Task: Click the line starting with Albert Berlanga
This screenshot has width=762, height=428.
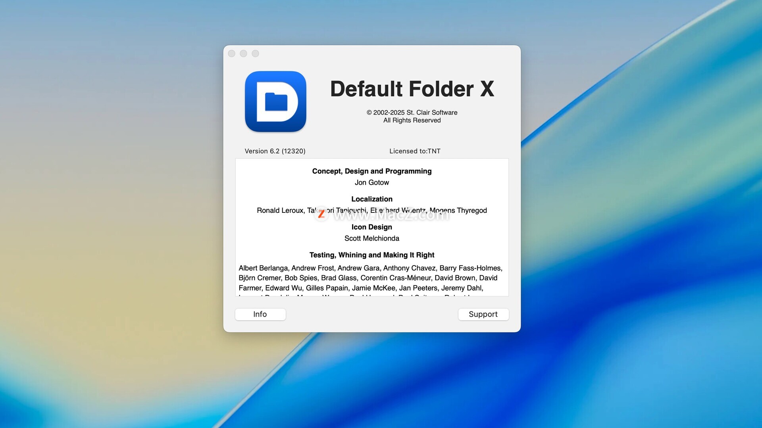Action: point(371,268)
